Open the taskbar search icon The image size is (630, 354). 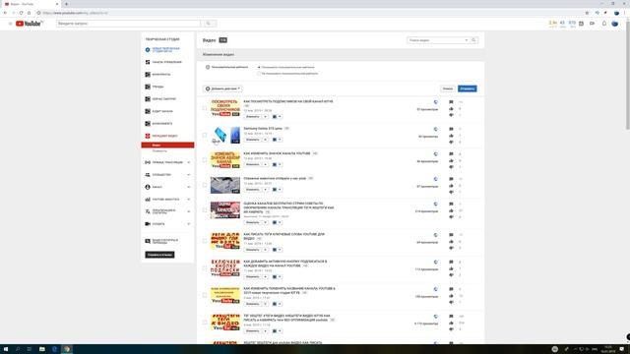coord(18,349)
